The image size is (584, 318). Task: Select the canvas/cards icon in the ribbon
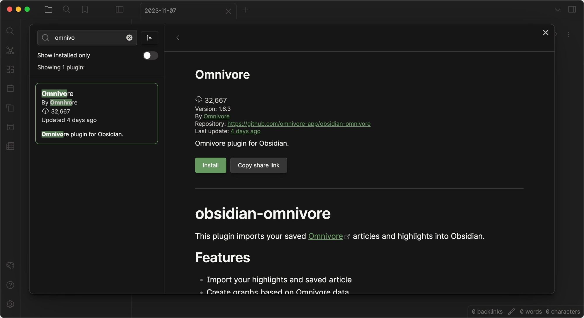10,69
